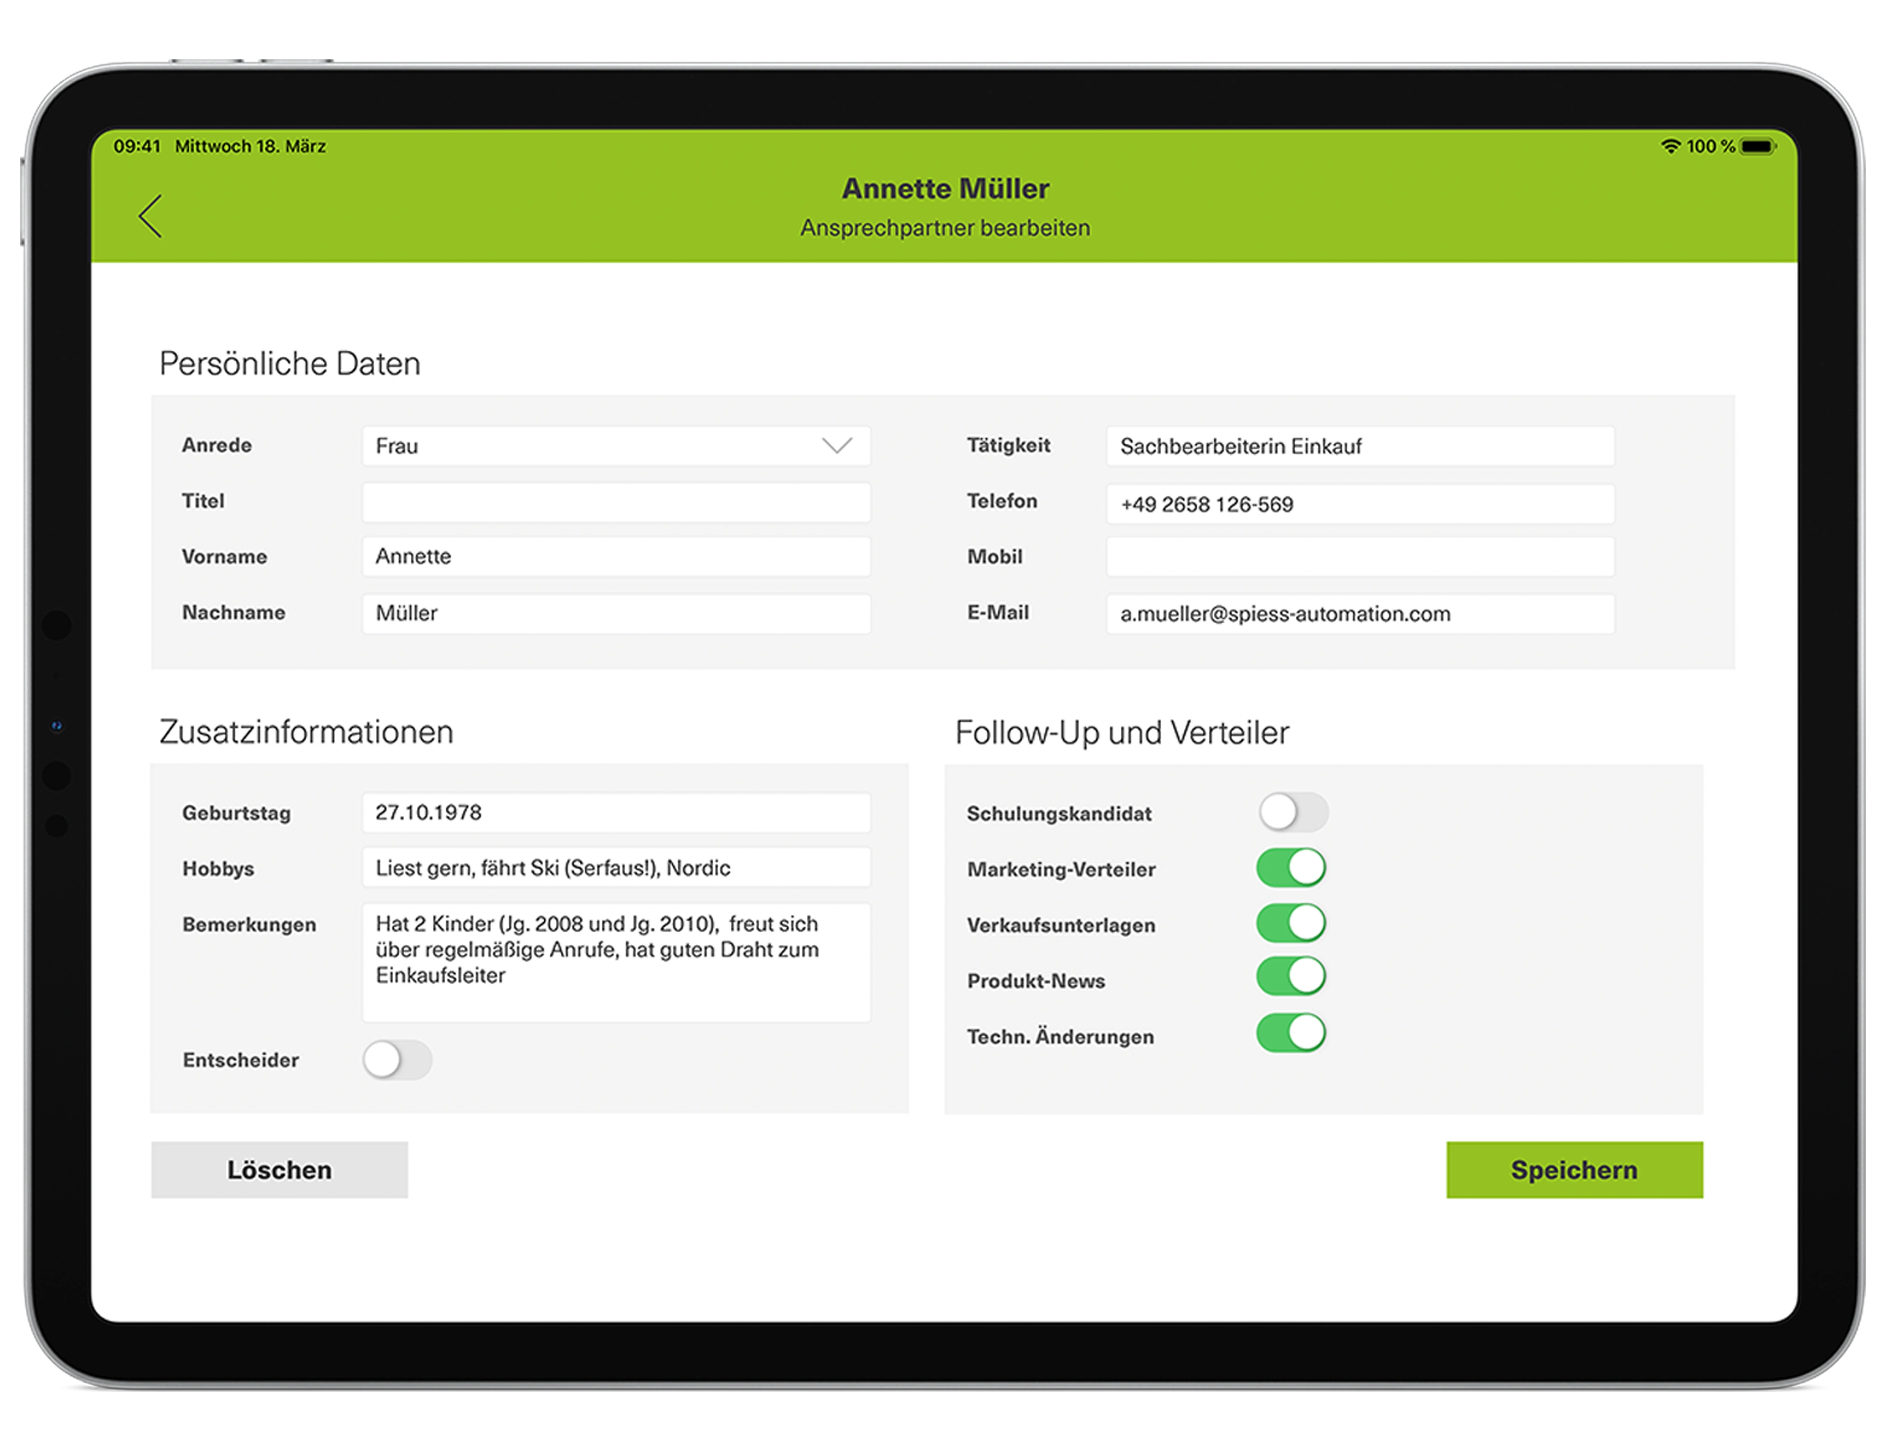
Task: Click into the empty Mobil field
Action: pyautogui.click(x=1360, y=557)
